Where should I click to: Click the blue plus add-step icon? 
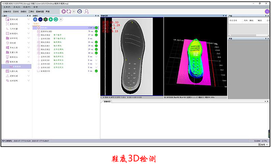tap(35, 19)
